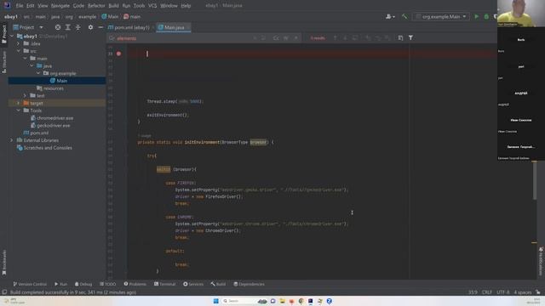
Task: Select pom.xml in the project tree
Action: coord(36,133)
